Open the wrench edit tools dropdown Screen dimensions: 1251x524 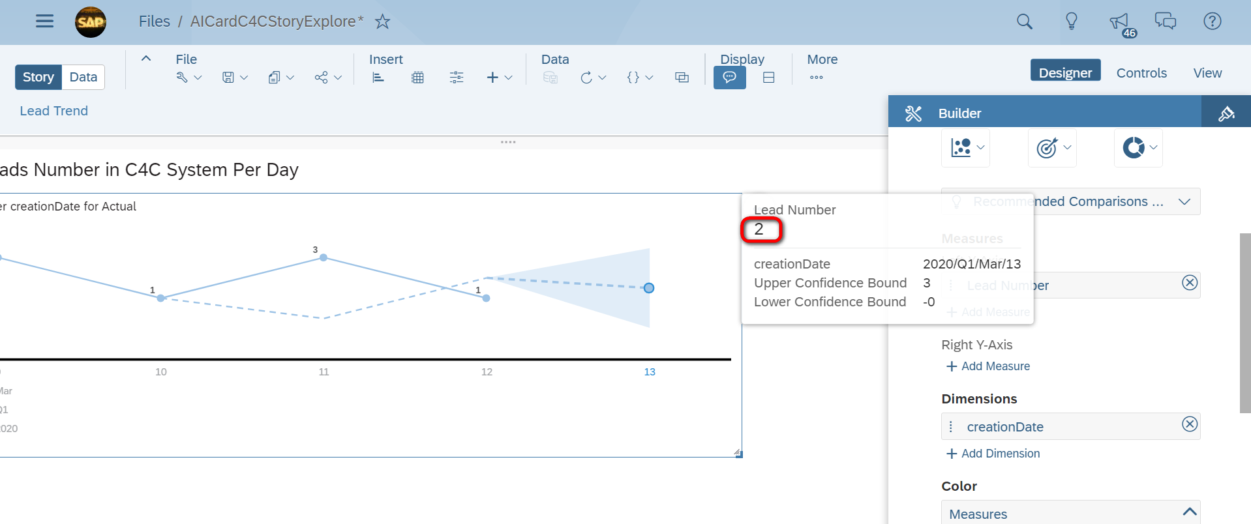coord(189,78)
